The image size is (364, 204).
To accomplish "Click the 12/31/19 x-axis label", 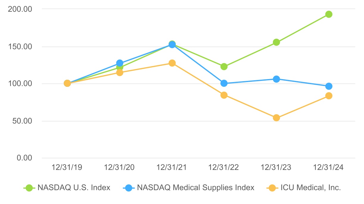I will [x=67, y=167].
